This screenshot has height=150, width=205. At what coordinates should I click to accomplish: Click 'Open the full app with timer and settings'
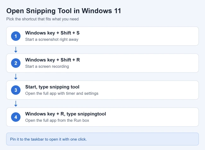62,94
